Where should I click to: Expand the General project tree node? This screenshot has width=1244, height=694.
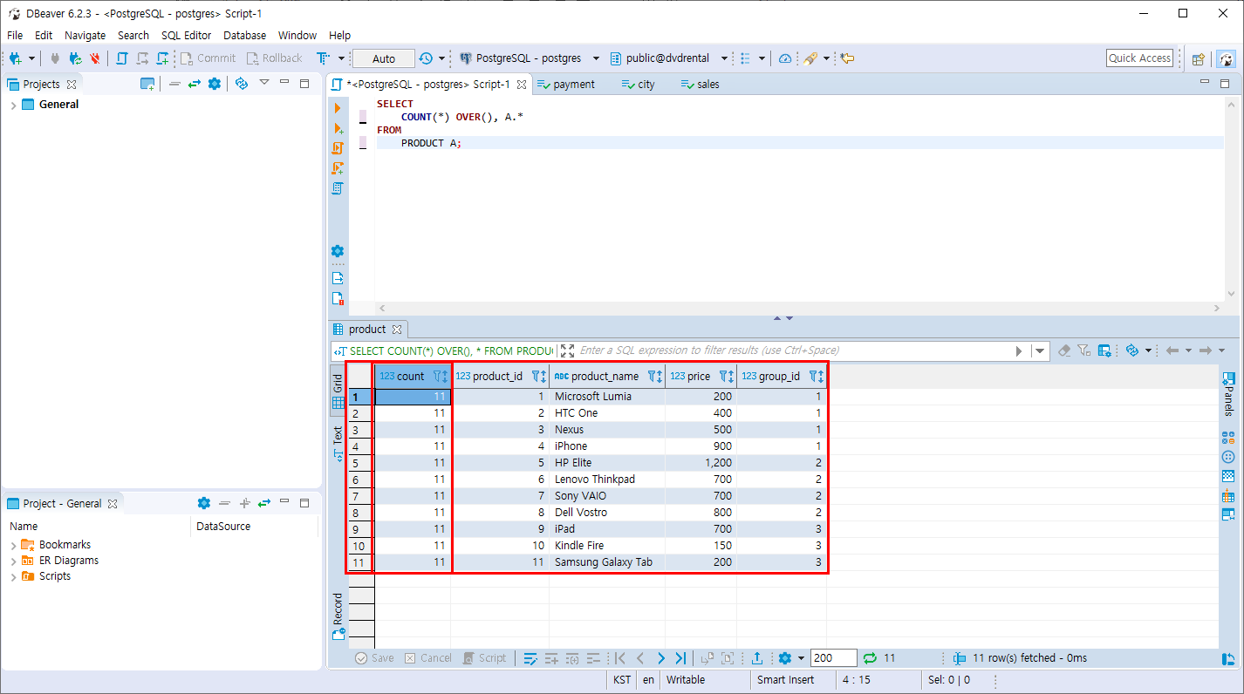coord(13,105)
